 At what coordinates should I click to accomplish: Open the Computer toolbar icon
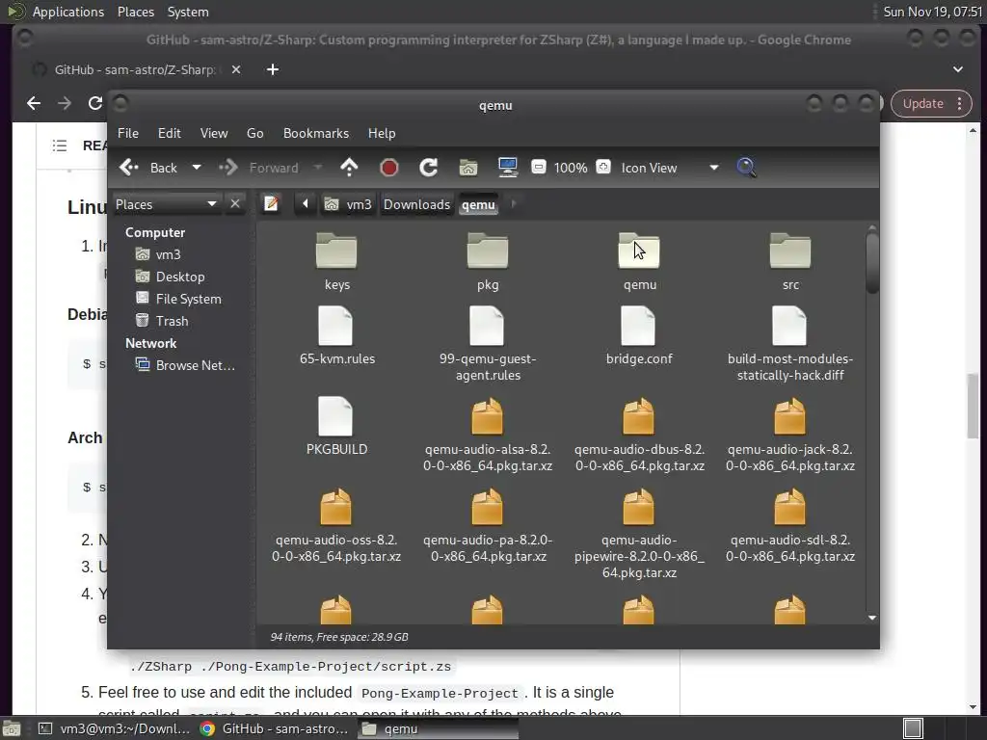click(x=507, y=168)
